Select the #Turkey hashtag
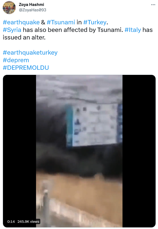The width and height of the screenshot is (158, 229). pyautogui.click(x=95, y=22)
